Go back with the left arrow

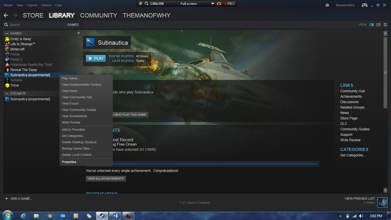pyautogui.click(x=6, y=15)
